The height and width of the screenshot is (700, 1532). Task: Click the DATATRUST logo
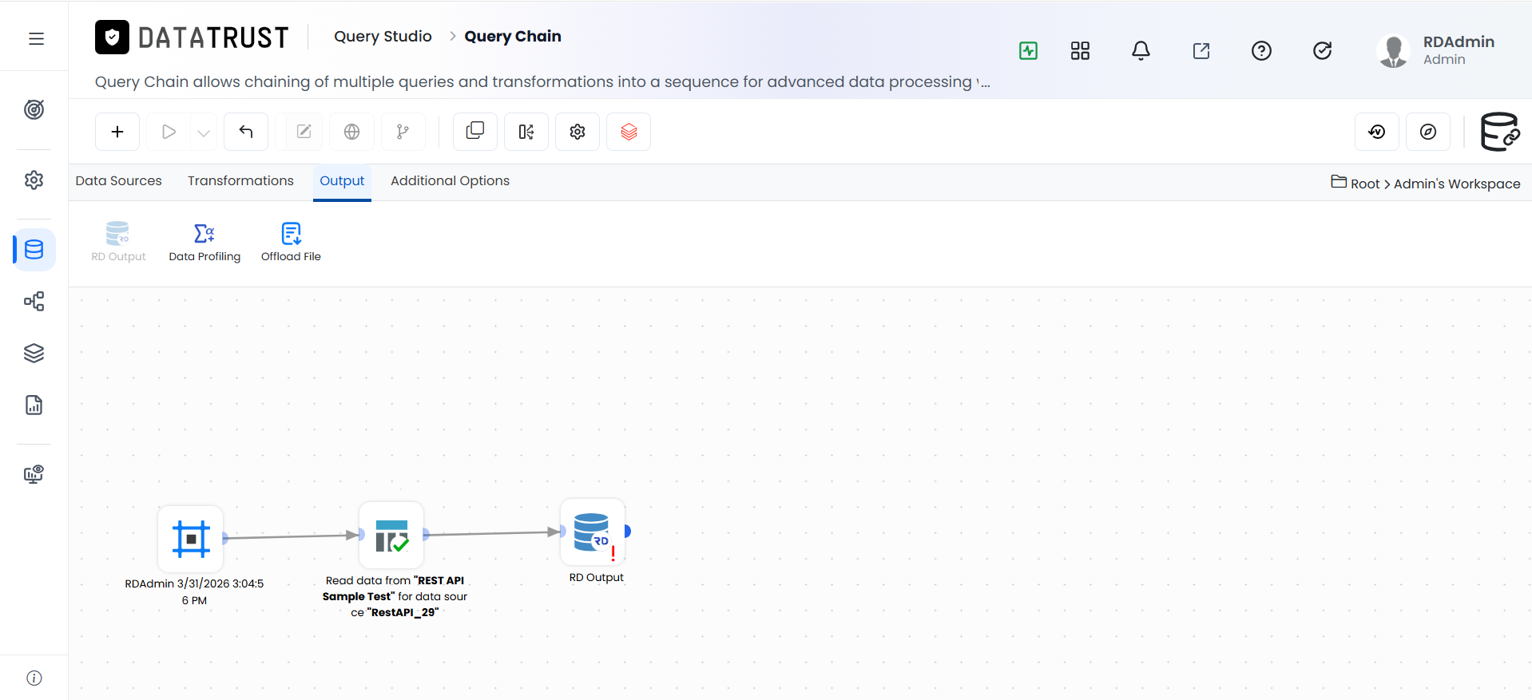[x=192, y=37]
